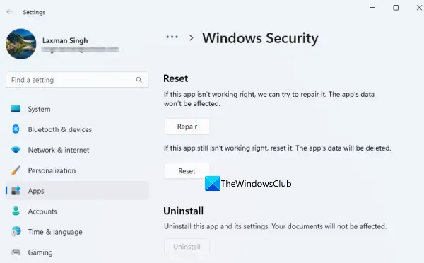The image size is (424, 263).
Task: Click the Gaming controller icon
Action: (16, 252)
